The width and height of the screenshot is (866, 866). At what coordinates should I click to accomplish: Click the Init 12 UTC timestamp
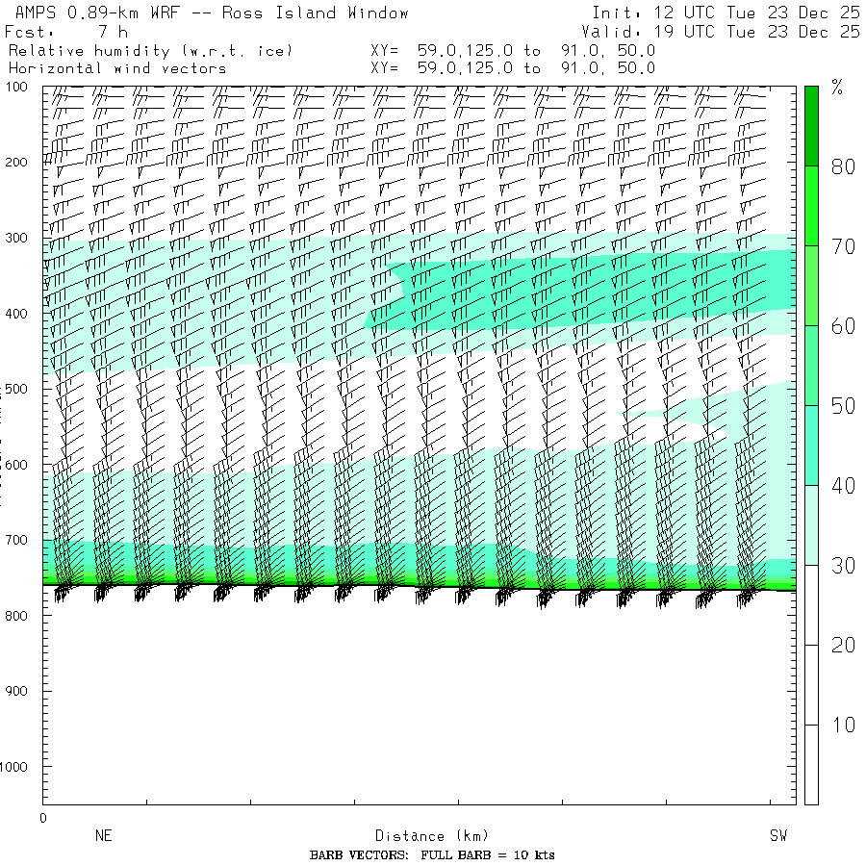click(x=726, y=13)
